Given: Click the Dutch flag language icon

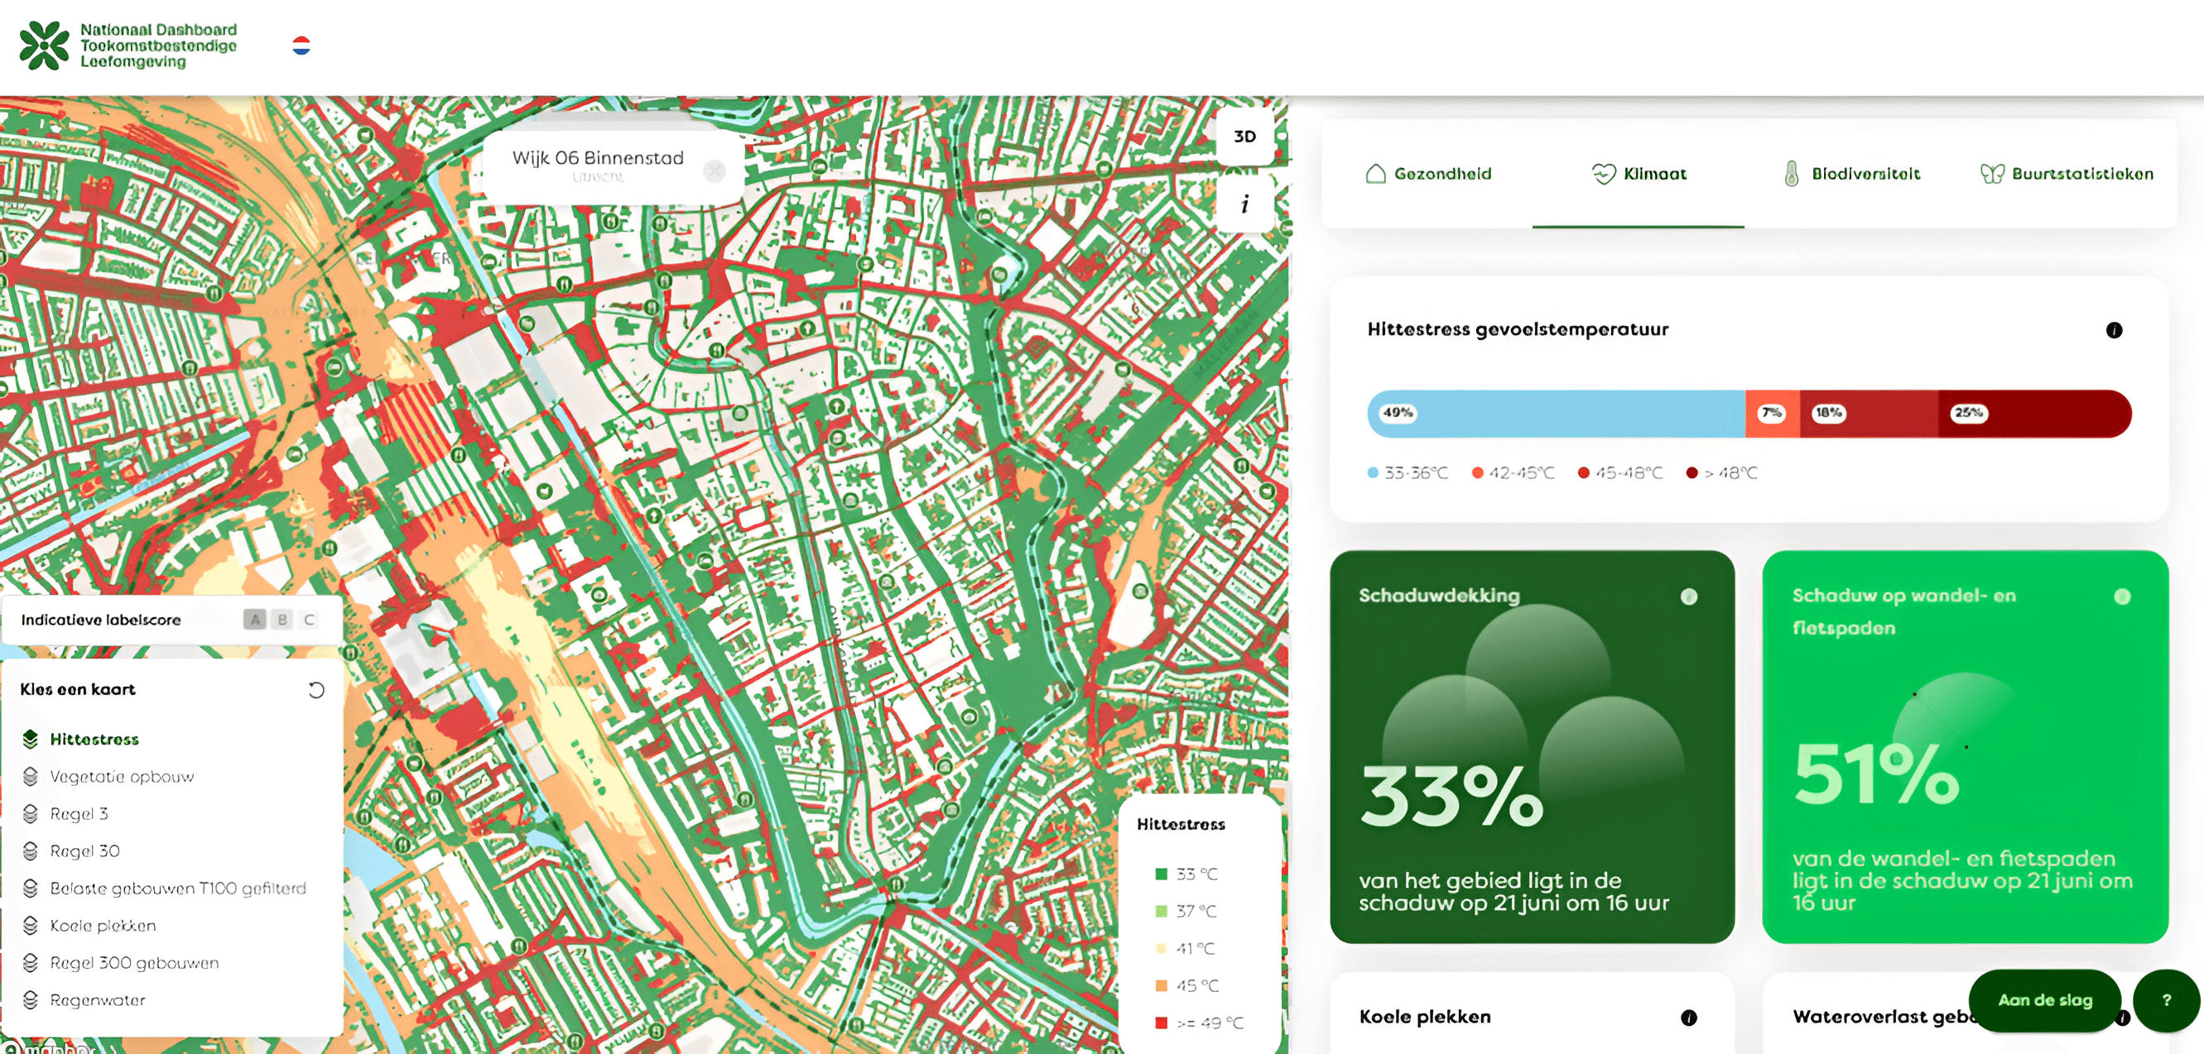Looking at the screenshot, I should coord(301,46).
